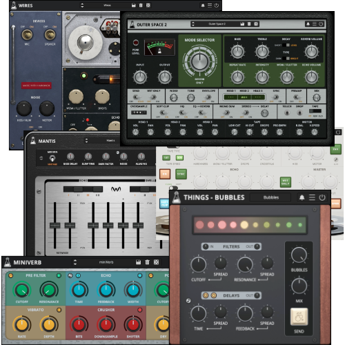The width and height of the screenshot is (345, 345).
Task: Open Mantis preset selector arrows
Action: coord(86,140)
